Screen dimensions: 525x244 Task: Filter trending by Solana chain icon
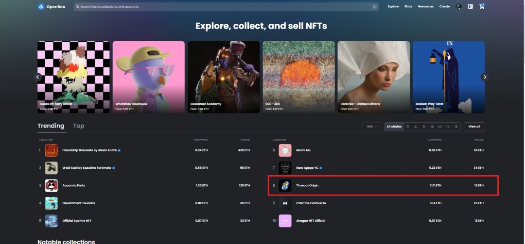click(x=456, y=127)
